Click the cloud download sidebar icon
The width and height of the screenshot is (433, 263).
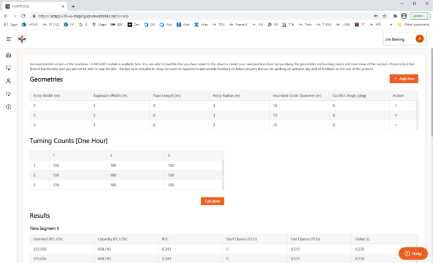tap(8, 94)
